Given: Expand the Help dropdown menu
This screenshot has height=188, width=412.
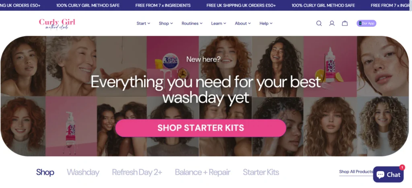Looking at the screenshot, I should (266, 23).
